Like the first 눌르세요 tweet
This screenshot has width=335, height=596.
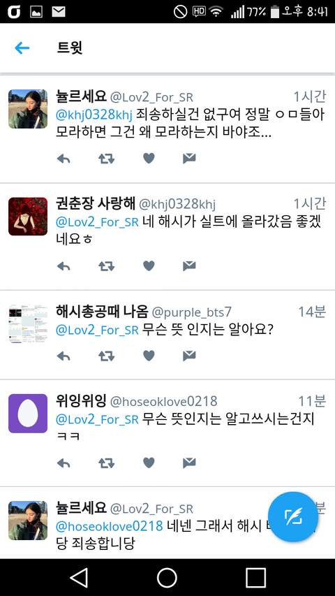(149, 158)
